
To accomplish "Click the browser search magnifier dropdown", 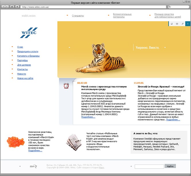I will (169, 7).
